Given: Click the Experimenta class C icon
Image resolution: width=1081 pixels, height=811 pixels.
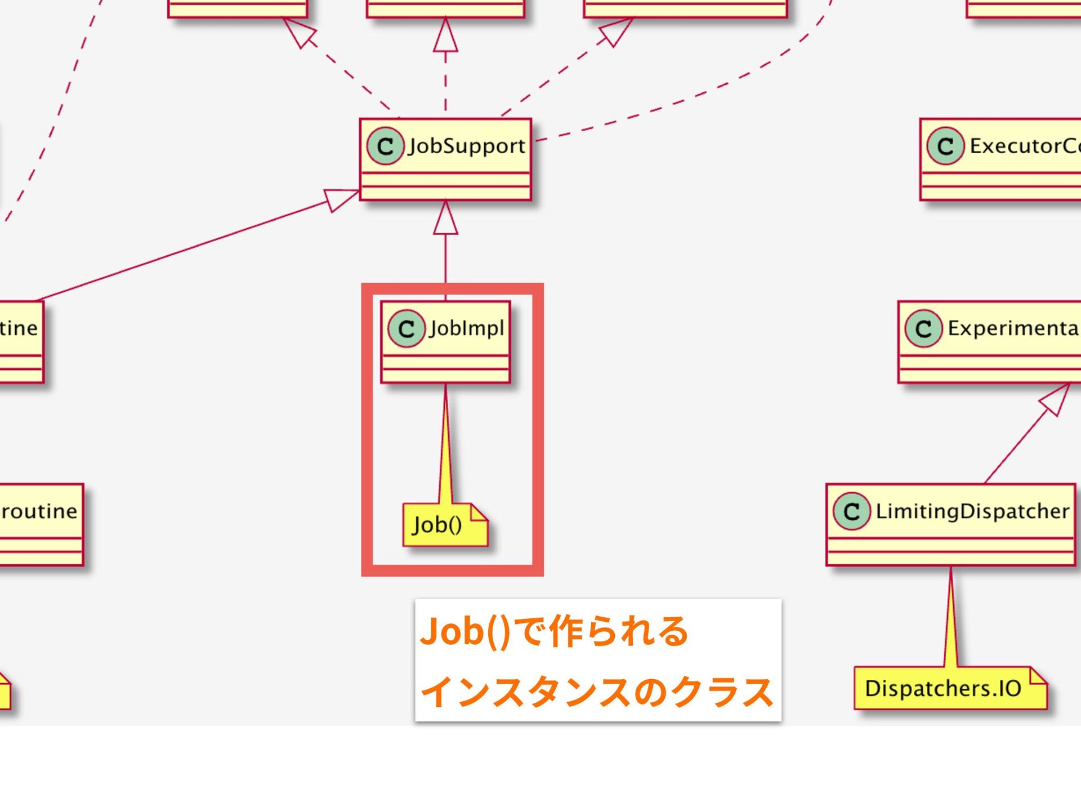Looking at the screenshot, I should [923, 328].
